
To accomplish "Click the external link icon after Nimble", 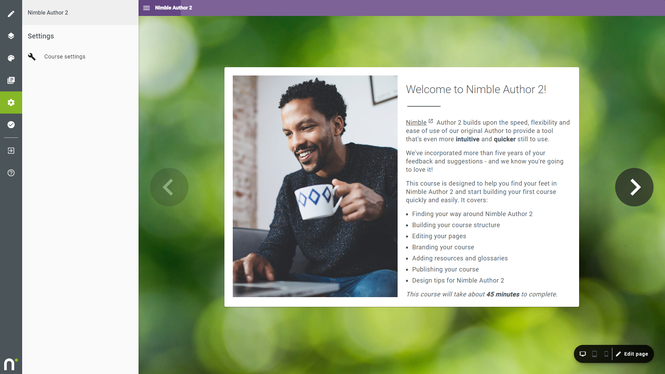I will point(431,121).
